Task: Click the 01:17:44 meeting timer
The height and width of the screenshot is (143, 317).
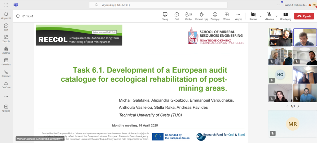Action: pyautogui.click(x=28, y=16)
